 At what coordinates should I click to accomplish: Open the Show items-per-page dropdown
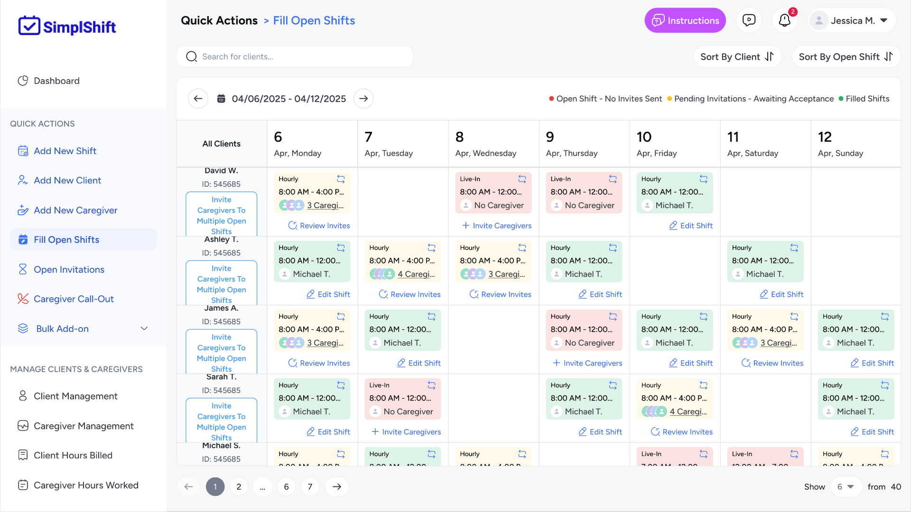(846, 486)
